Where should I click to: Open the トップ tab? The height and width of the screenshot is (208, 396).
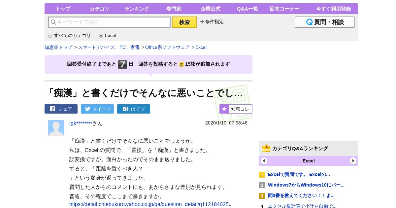(x=63, y=9)
